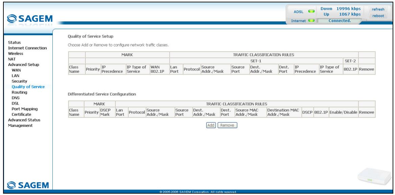
Task: Open Advanced Status menu
Action: pos(24,120)
